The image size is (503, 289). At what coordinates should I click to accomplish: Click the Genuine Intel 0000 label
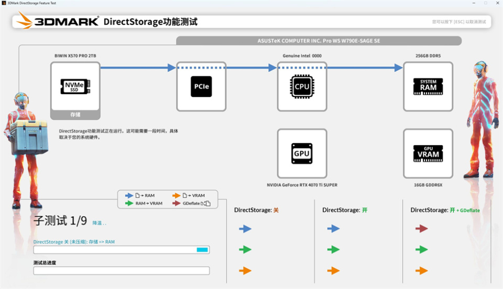[302, 56]
